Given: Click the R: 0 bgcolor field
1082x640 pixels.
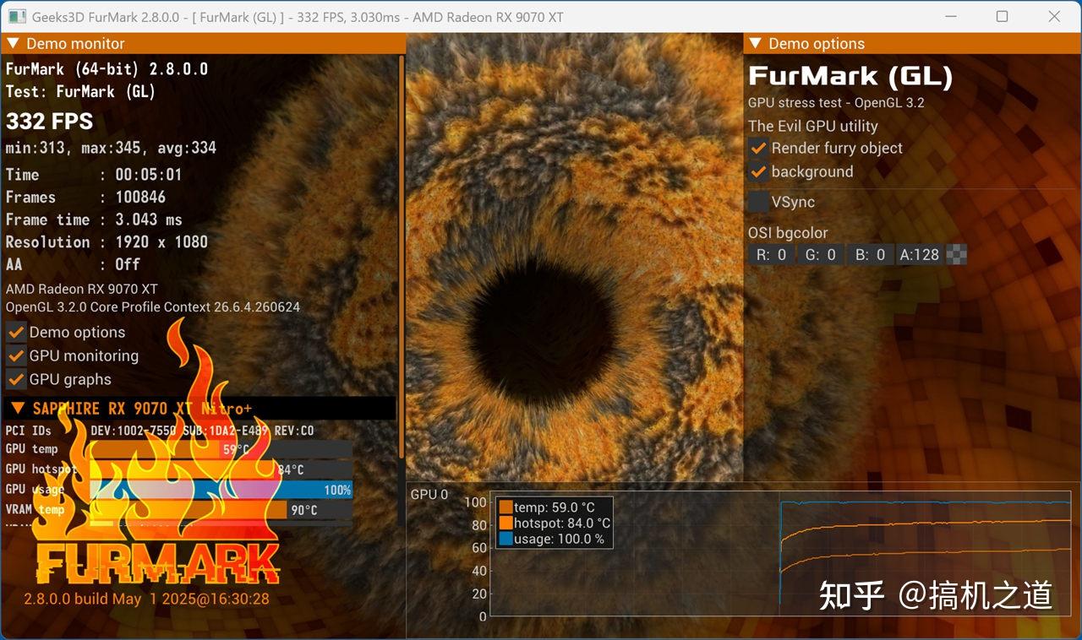Looking at the screenshot, I should (771, 255).
